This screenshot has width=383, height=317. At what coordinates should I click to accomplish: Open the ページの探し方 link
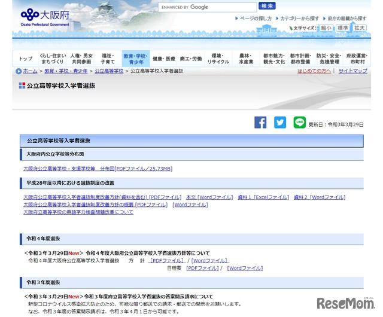256,19
